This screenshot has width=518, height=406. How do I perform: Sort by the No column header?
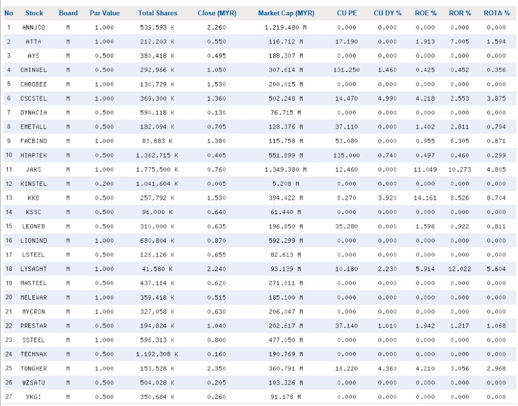(x=9, y=13)
